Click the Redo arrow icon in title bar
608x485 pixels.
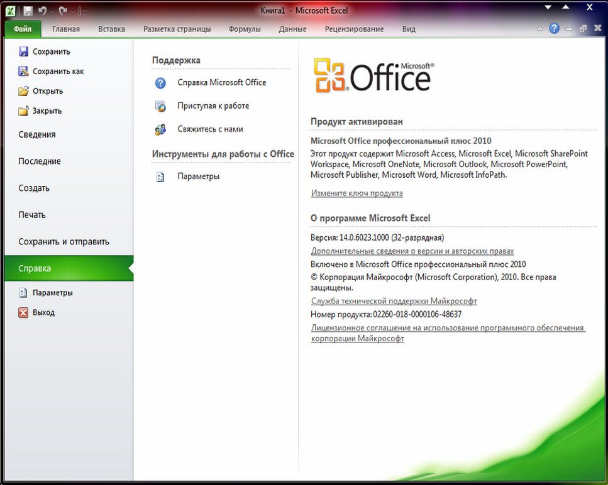(x=63, y=11)
